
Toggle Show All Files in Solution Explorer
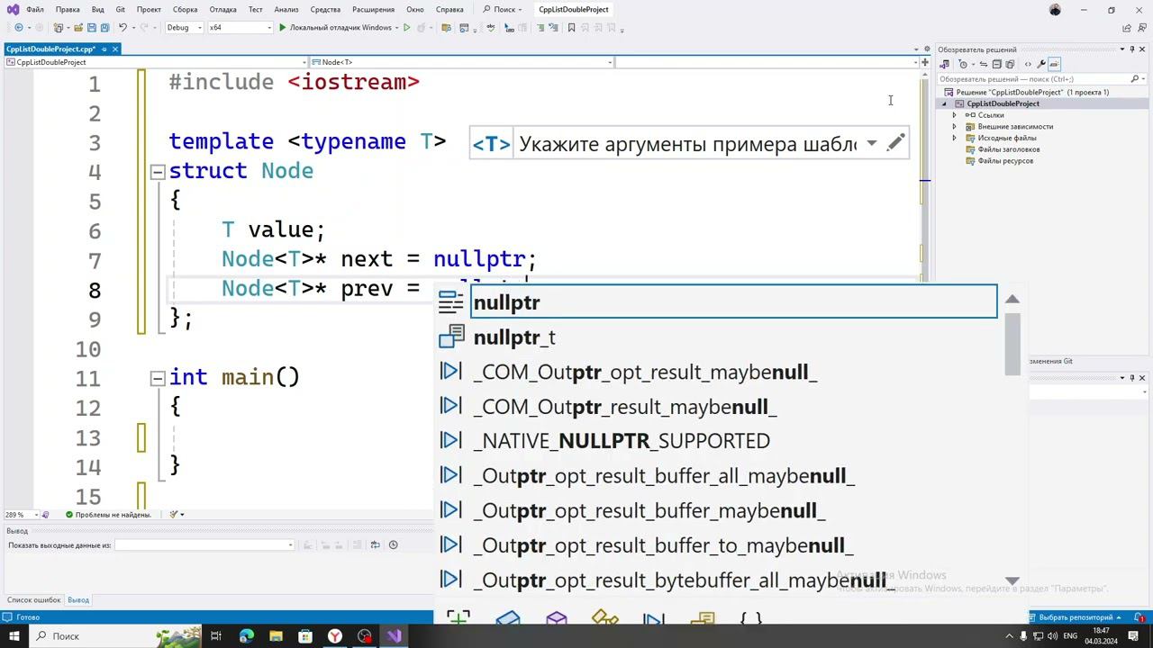(x=1009, y=64)
